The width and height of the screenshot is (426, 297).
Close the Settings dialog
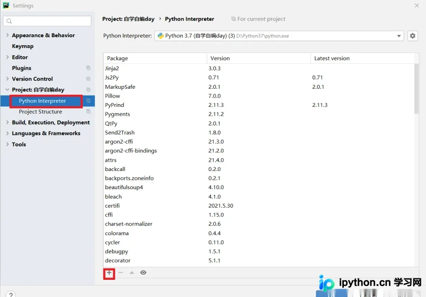pos(417,6)
